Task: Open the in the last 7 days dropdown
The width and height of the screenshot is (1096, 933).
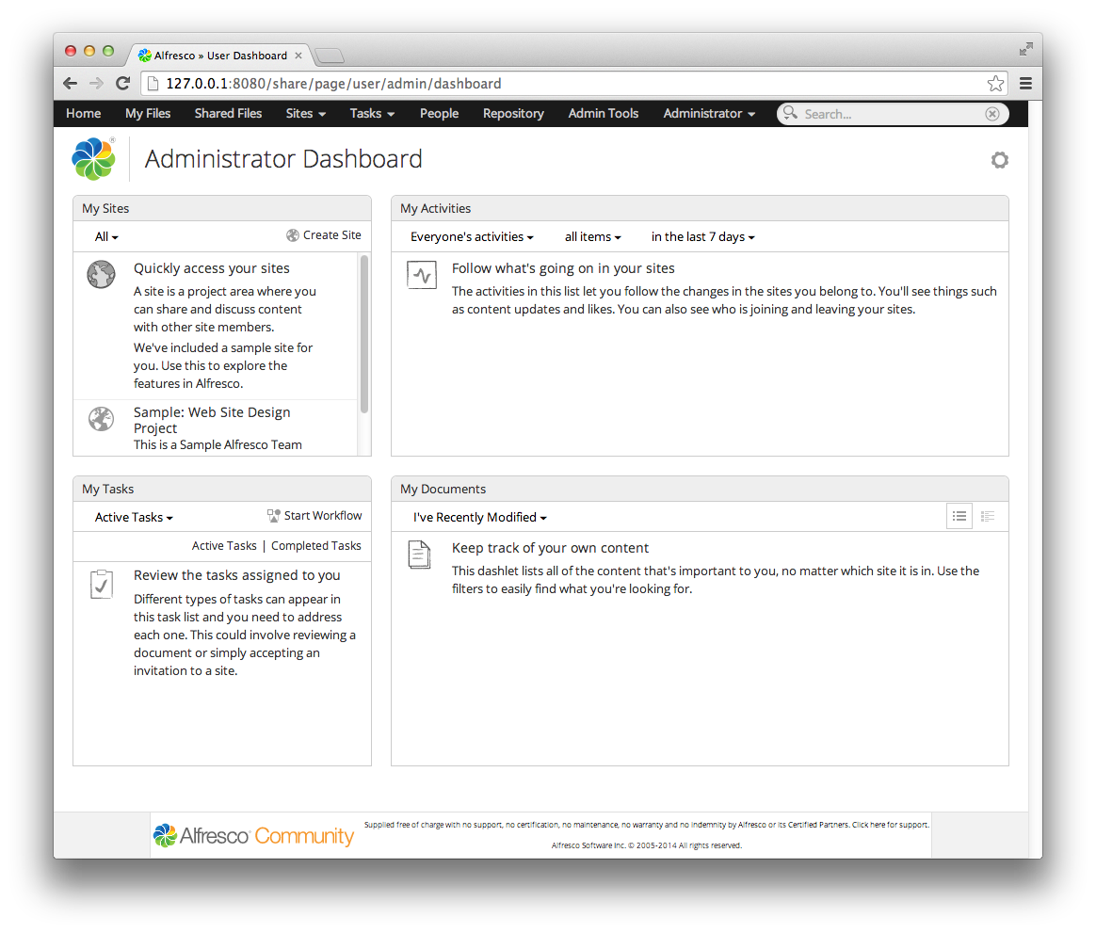Action: [x=702, y=237]
